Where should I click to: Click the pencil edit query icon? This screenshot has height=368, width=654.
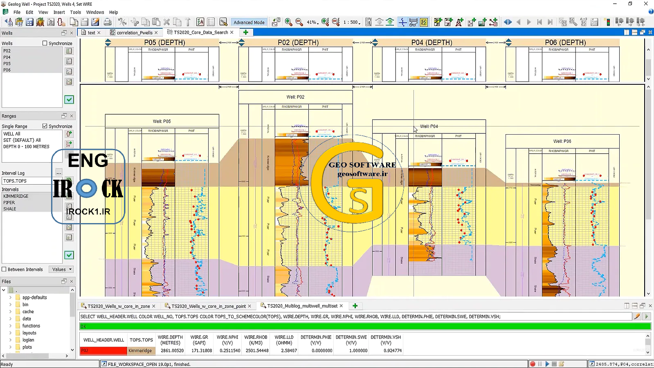(x=637, y=316)
